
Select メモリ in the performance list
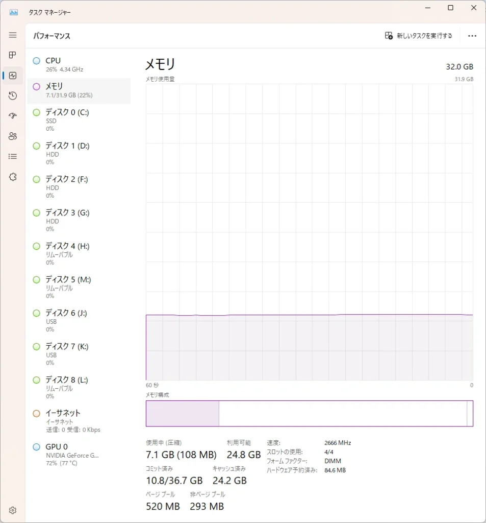point(79,90)
